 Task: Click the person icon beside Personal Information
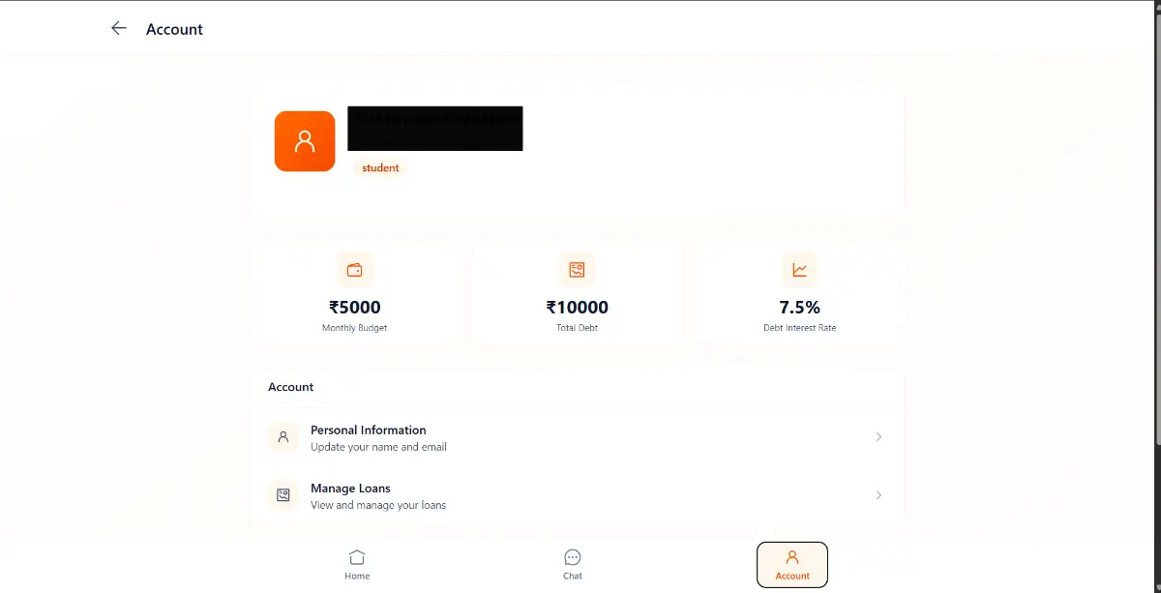283,436
